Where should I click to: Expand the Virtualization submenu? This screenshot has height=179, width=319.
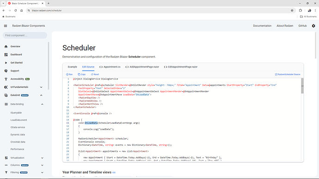point(42,158)
